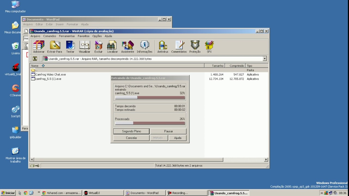This screenshot has height=196, width=349.
Task: Open the IceOp5 desktop icon
Action: coord(15,112)
